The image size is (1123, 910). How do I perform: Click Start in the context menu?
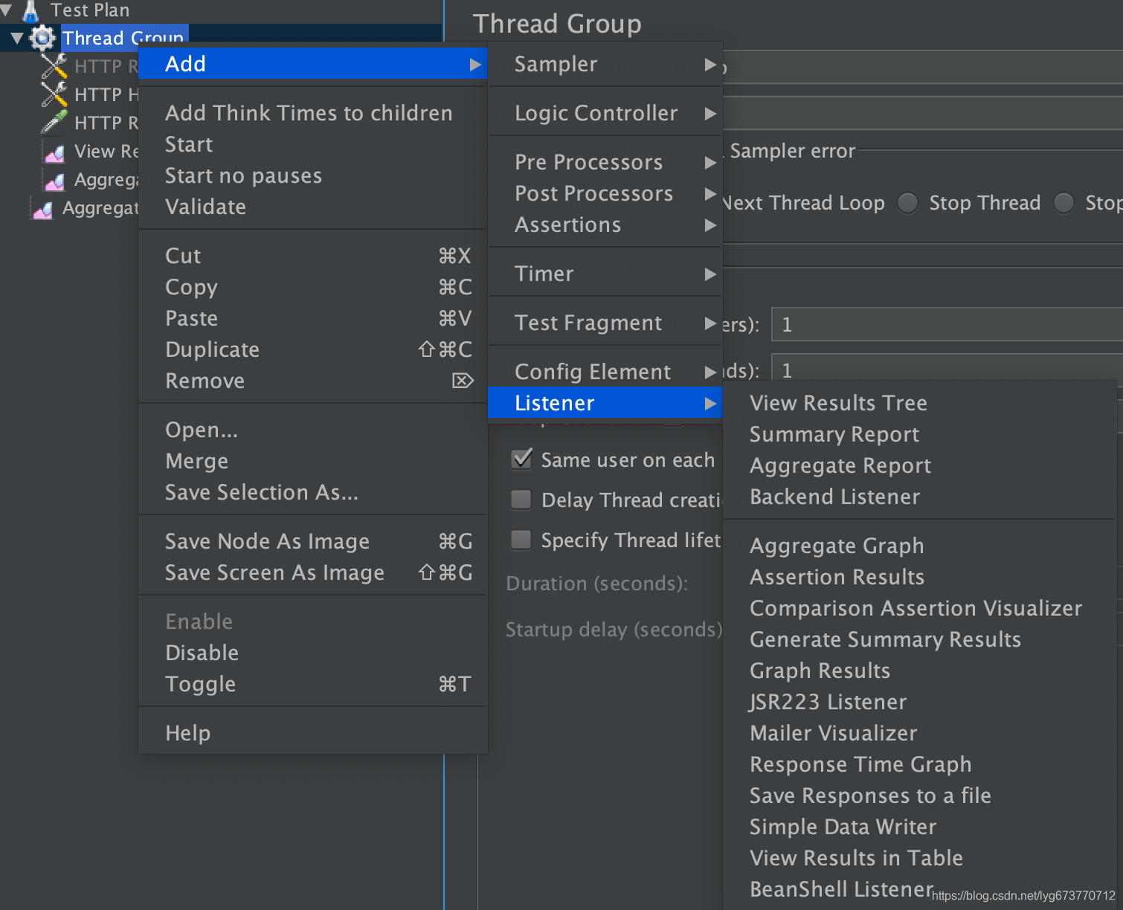tap(312, 144)
